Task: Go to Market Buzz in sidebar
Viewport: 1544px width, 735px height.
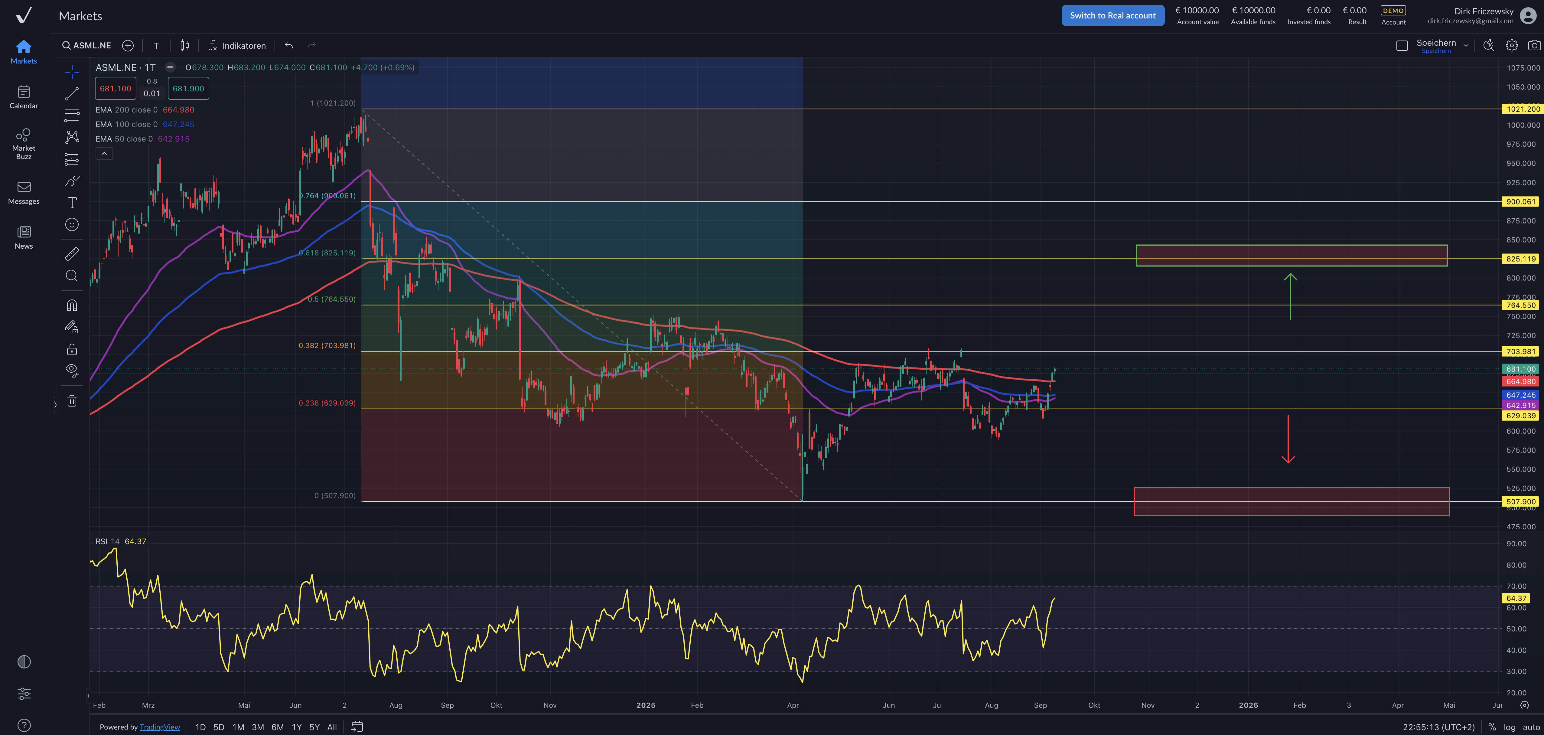Action: tap(24, 143)
